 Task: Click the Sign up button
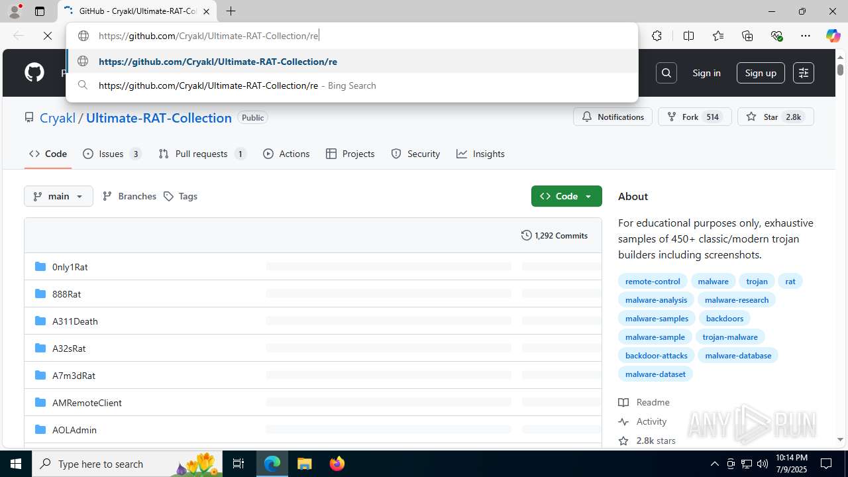[x=761, y=73]
